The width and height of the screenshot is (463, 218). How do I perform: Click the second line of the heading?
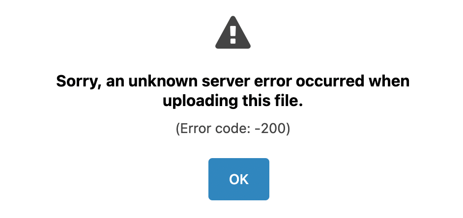(233, 102)
